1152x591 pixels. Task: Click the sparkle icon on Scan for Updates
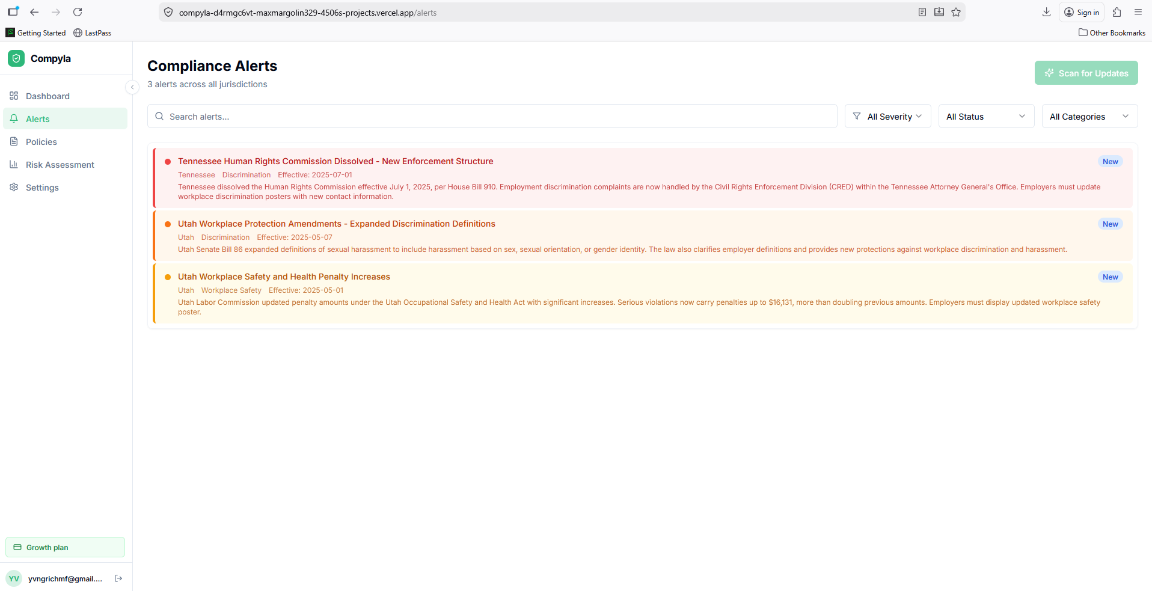click(x=1049, y=73)
